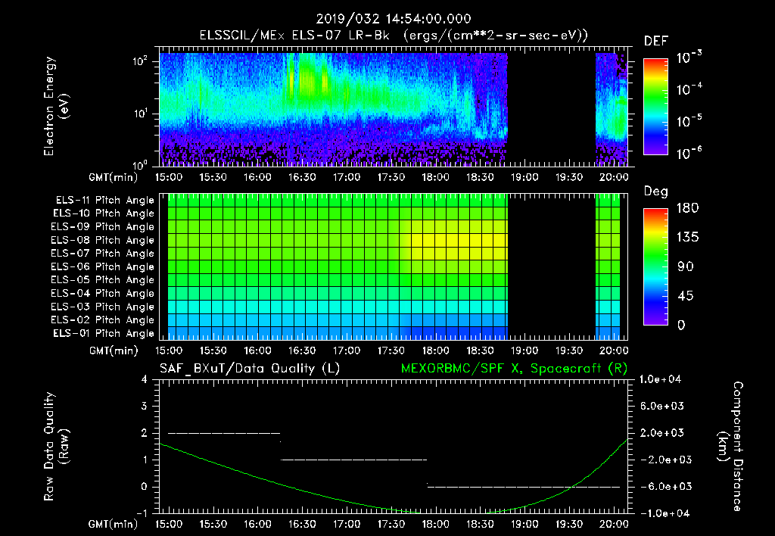Click the -1 tick on Raw Data Quality axis
This screenshot has width=775, height=536.
[x=142, y=513]
